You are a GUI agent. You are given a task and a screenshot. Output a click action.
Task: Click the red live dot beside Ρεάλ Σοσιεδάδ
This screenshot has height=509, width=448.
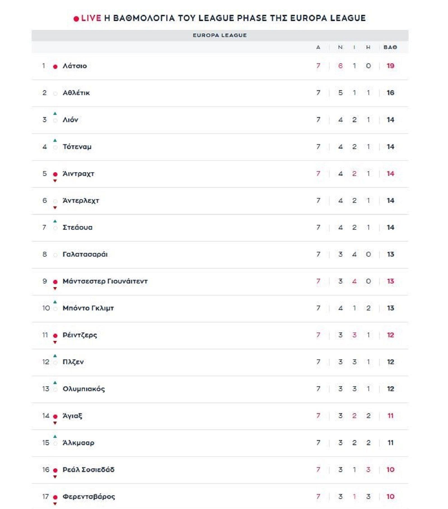tap(55, 470)
